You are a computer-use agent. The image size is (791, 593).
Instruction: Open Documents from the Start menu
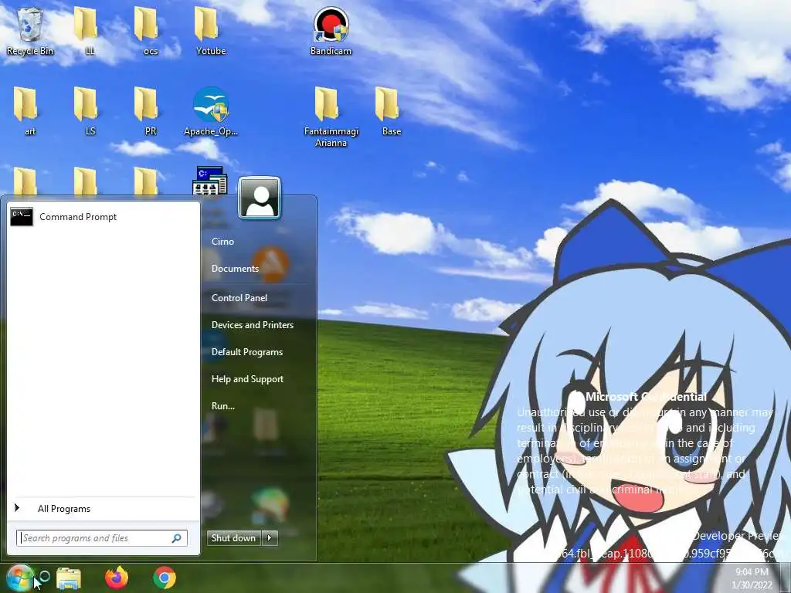[x=235, y=269]
